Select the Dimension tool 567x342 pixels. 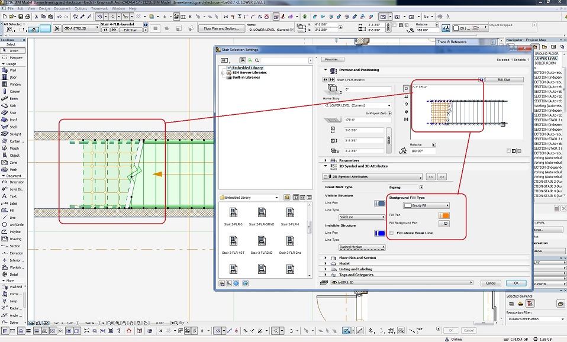pyautogui.click(x=16, y=182)
